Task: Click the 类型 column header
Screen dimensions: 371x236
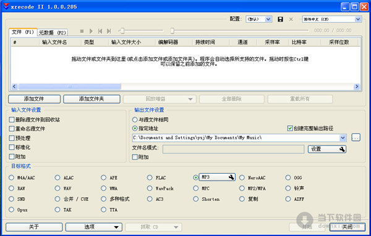Action: coord(89,42)
